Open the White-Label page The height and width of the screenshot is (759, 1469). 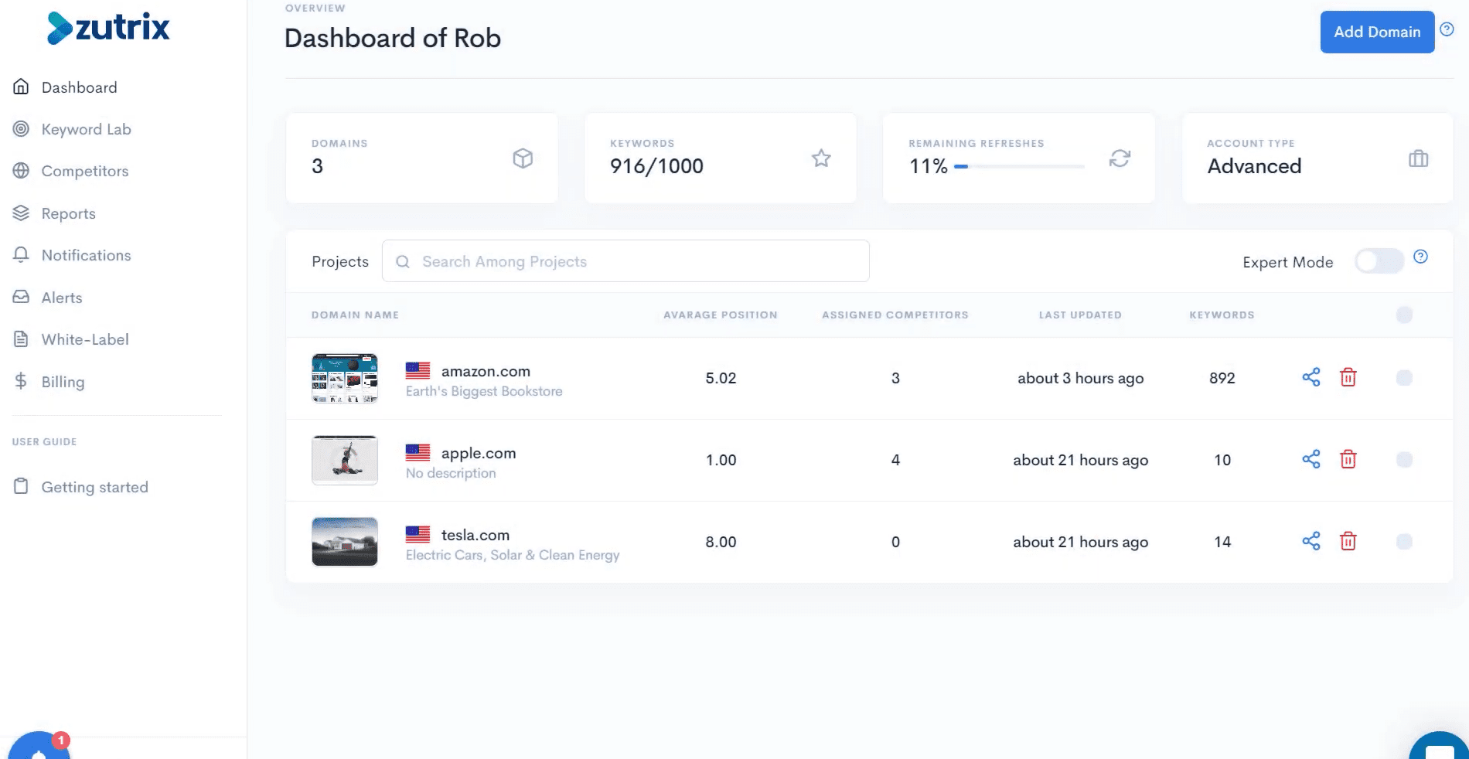point(85,339)
